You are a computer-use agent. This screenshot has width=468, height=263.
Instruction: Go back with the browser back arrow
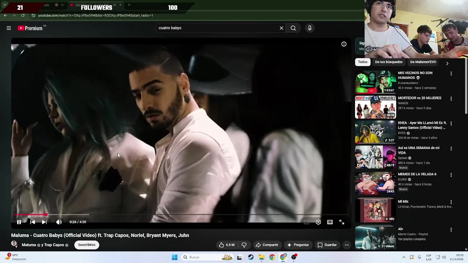coord(5,15)
